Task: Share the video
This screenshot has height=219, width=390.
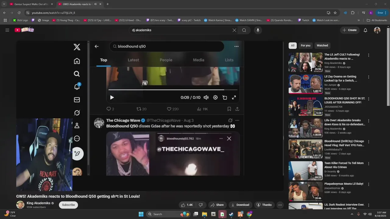Action: (x=217, y=205)
